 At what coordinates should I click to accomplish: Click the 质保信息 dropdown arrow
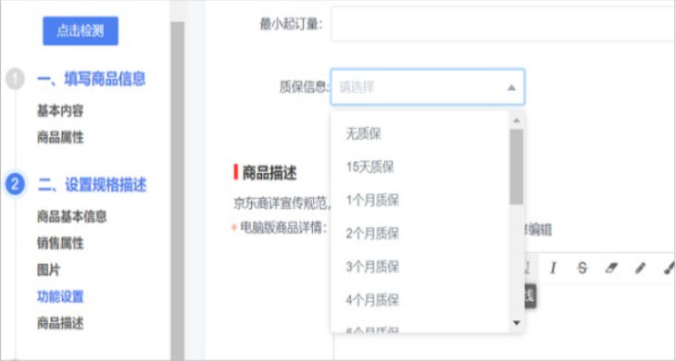[x=511, y=87]
